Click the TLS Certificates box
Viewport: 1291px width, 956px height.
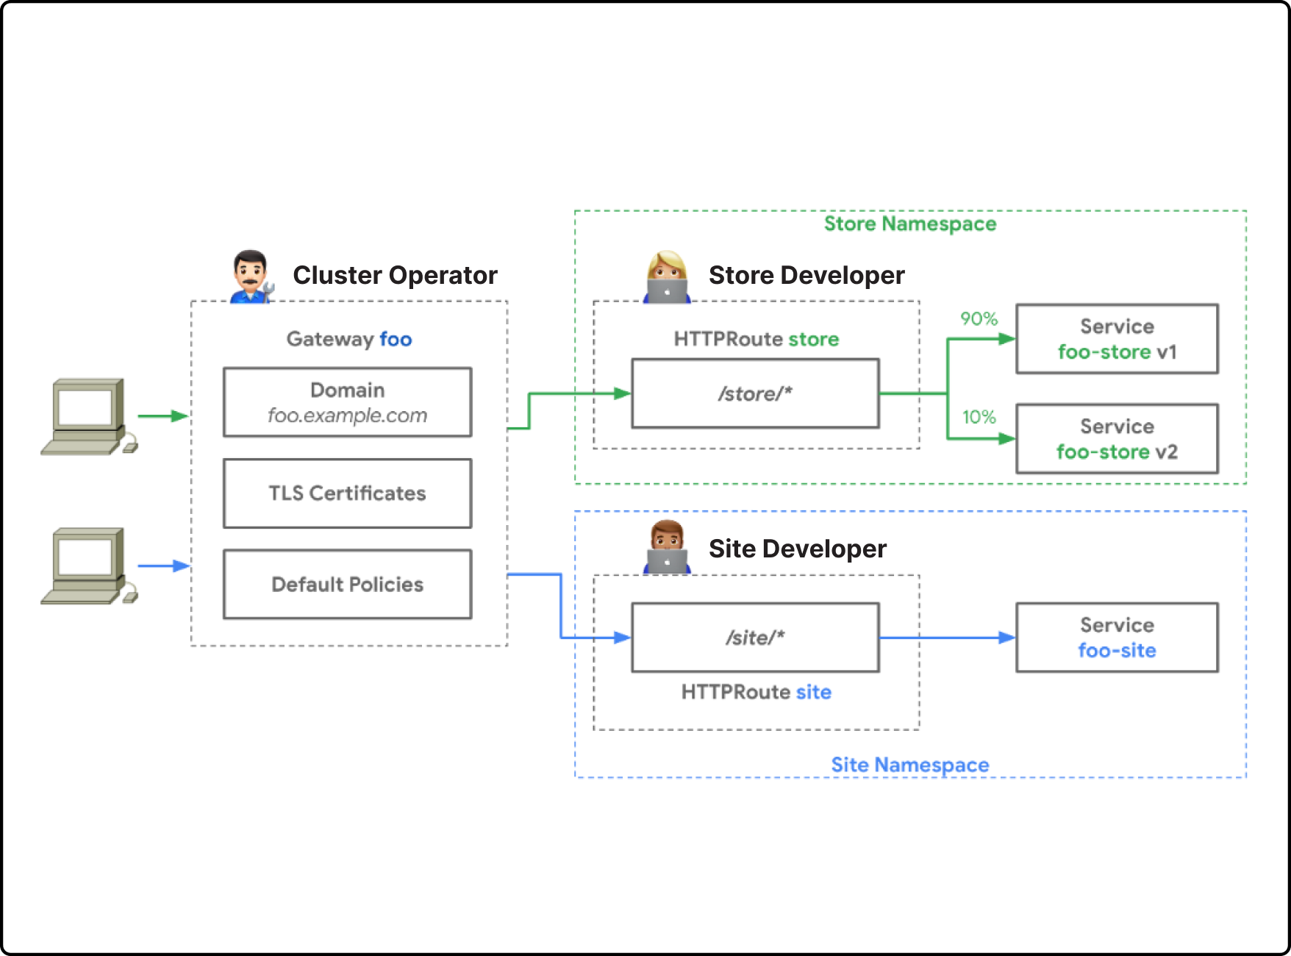(x=348, y=493)
